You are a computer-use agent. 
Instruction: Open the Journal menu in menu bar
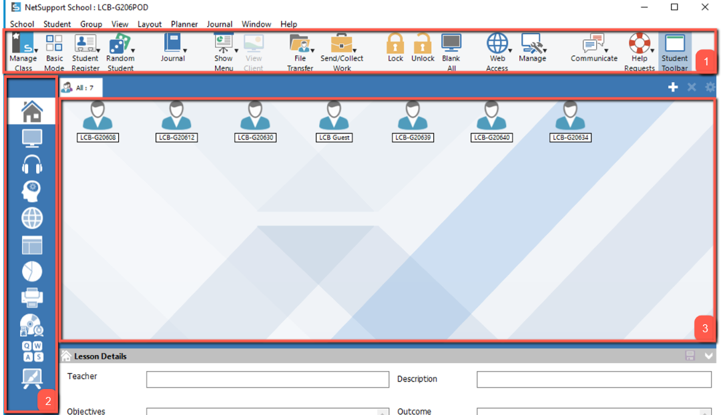point(220,24)
